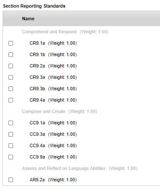The width and height of the screenshot is (160, 191).
Task: Click Assess and Reflect on Language Abilities
Action: click(64, 168)
